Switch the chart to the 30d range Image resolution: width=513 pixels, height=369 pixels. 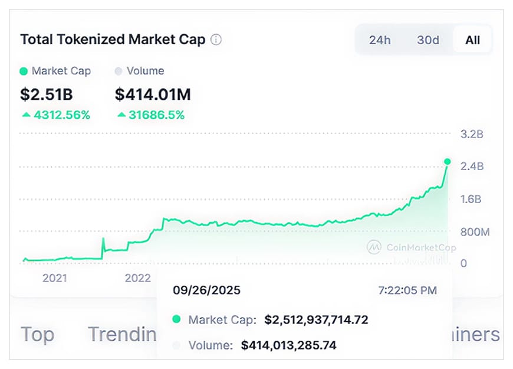[x=428, y=40]
